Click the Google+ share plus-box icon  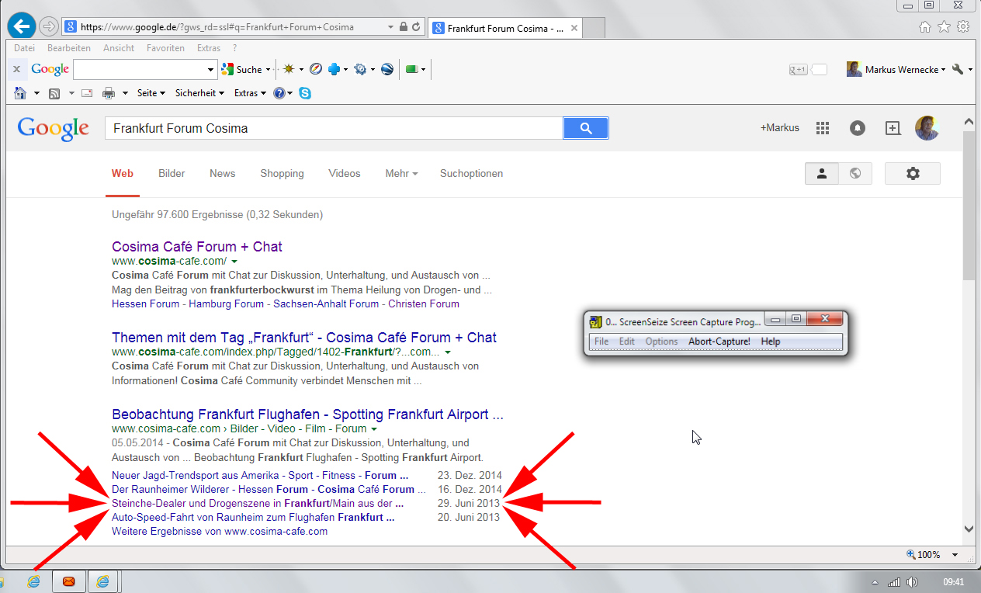click(892, 128)
